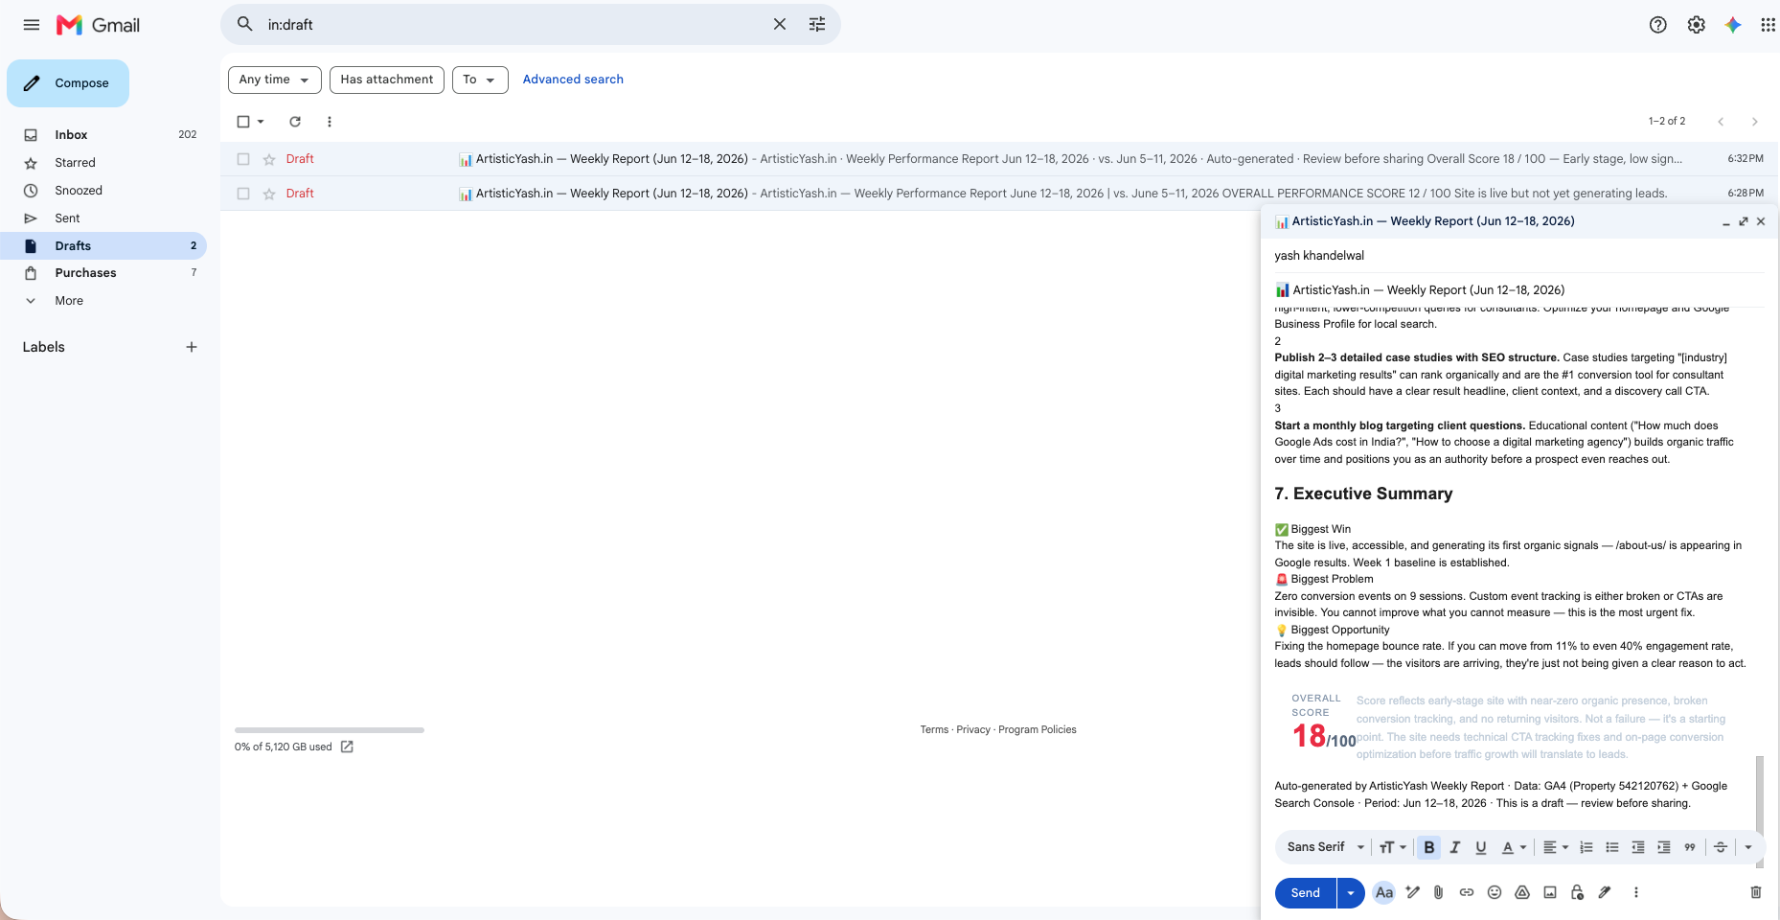The width and height of the screenshot is (1780, 920).
Task: Toggle the Has attachment filter
Action: click(x=387, y=80)
